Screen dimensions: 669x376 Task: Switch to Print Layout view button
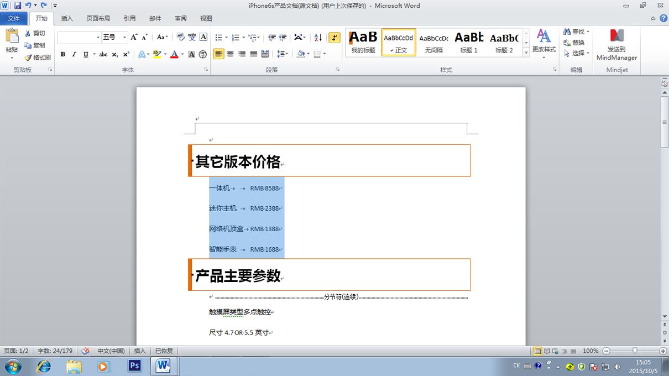[537, 351]
